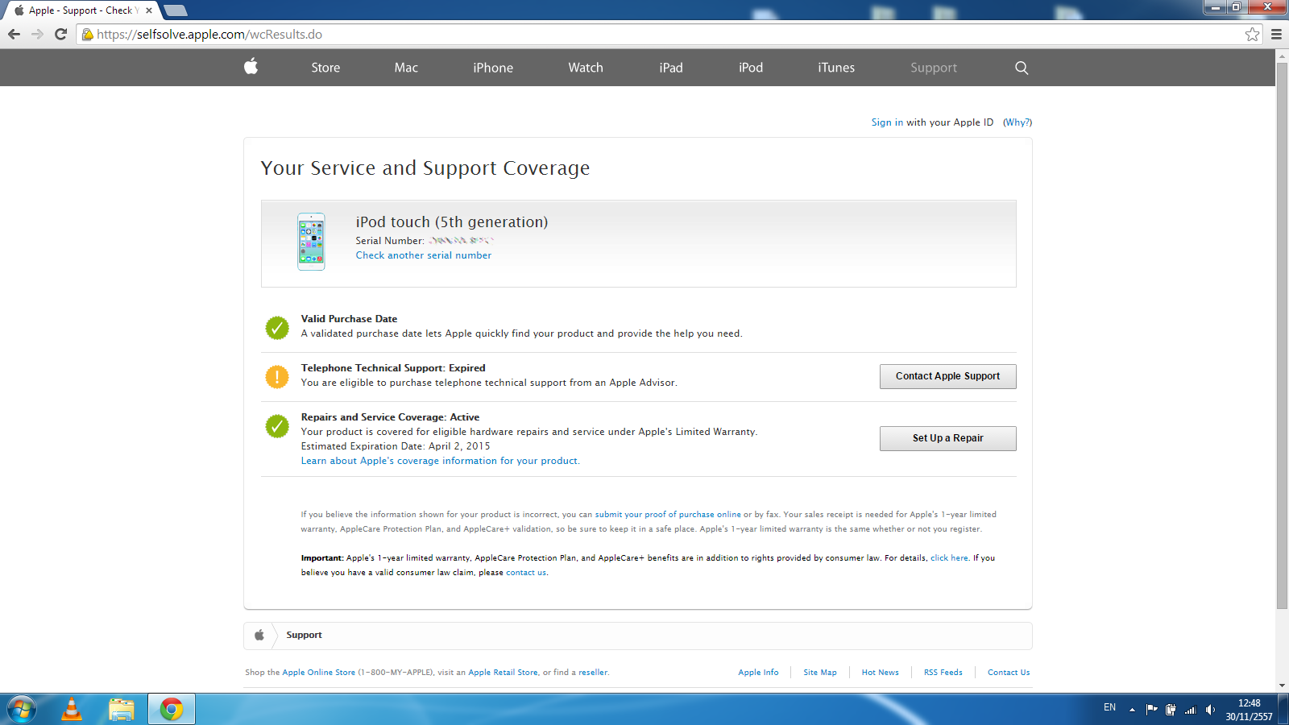Click the page scrollbar down arrow

click(1282, 686)
